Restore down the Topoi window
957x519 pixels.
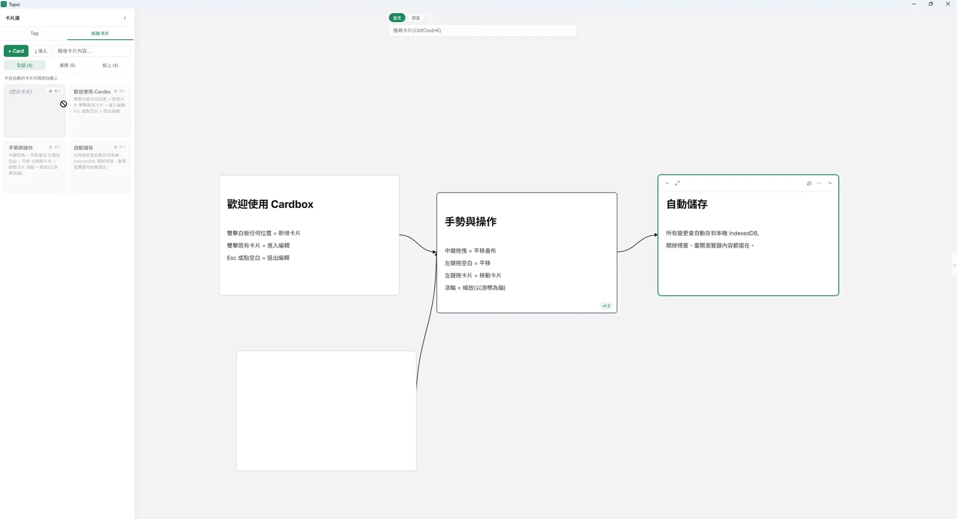point(931,4)
